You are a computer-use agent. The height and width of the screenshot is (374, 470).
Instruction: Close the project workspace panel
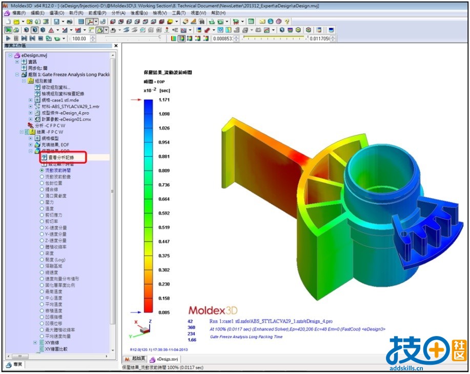(x=116, y=46)
